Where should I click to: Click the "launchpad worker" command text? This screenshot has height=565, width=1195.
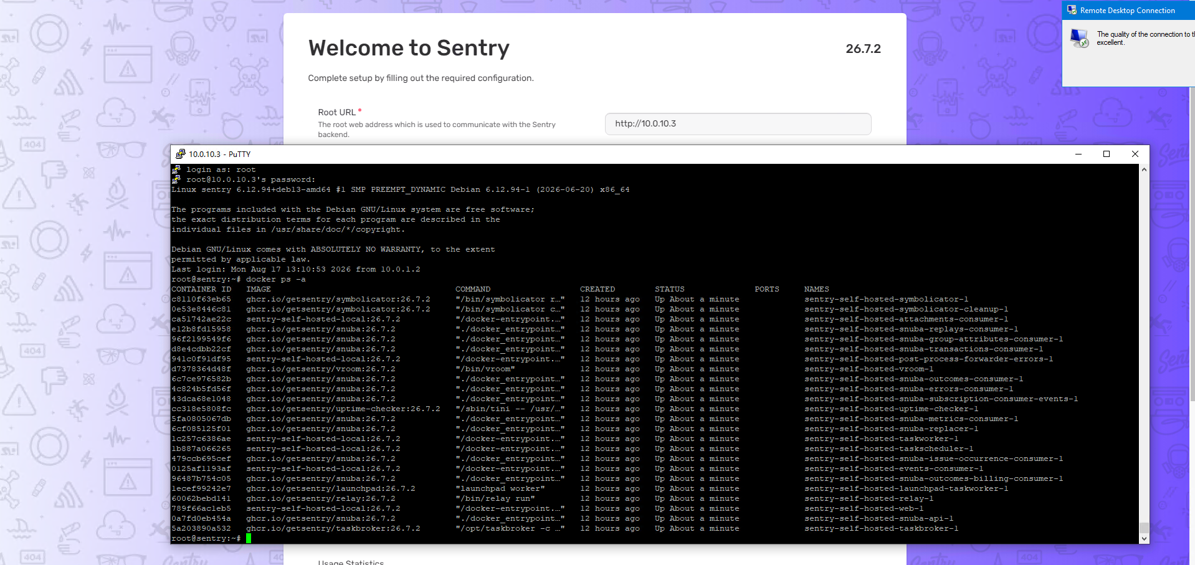tap(500, 488)
